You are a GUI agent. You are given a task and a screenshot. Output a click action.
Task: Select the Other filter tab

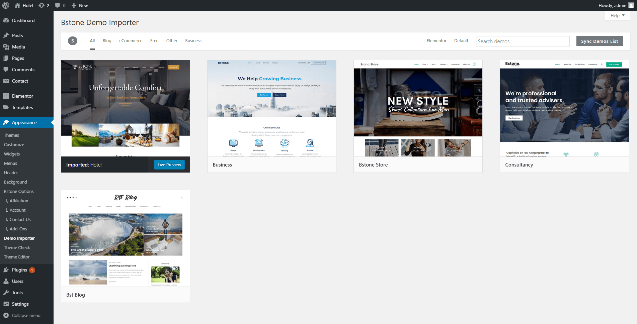point(172,41)
